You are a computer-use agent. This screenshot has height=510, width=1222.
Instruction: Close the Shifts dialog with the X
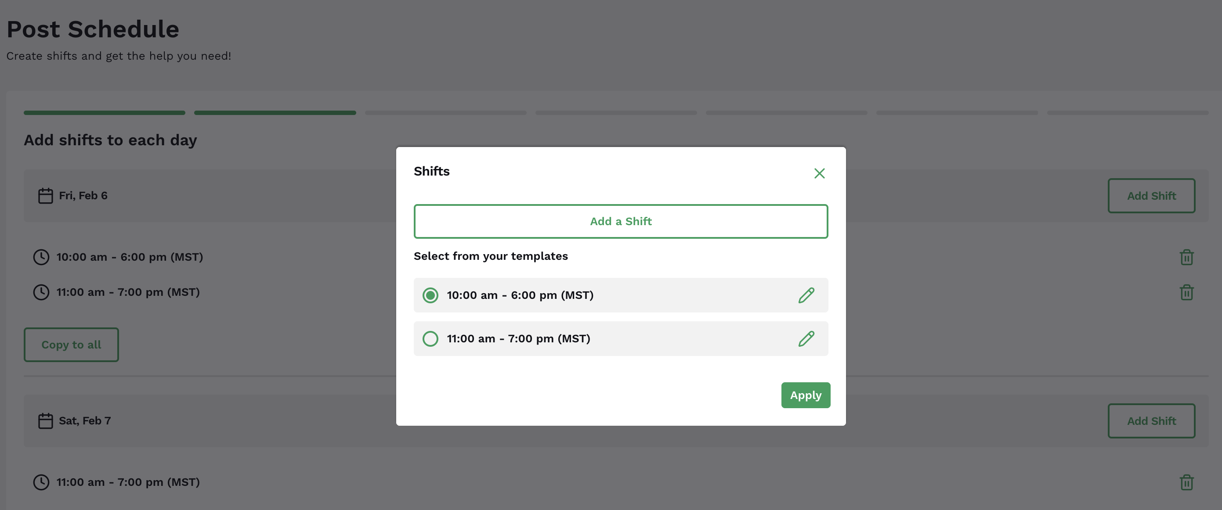[819, 173]
